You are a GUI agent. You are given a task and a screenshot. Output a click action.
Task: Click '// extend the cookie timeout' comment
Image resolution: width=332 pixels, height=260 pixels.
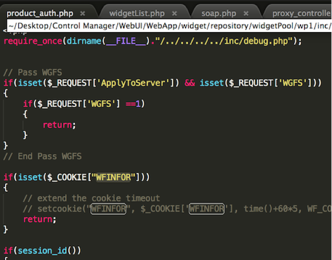[x=91, y=198]
